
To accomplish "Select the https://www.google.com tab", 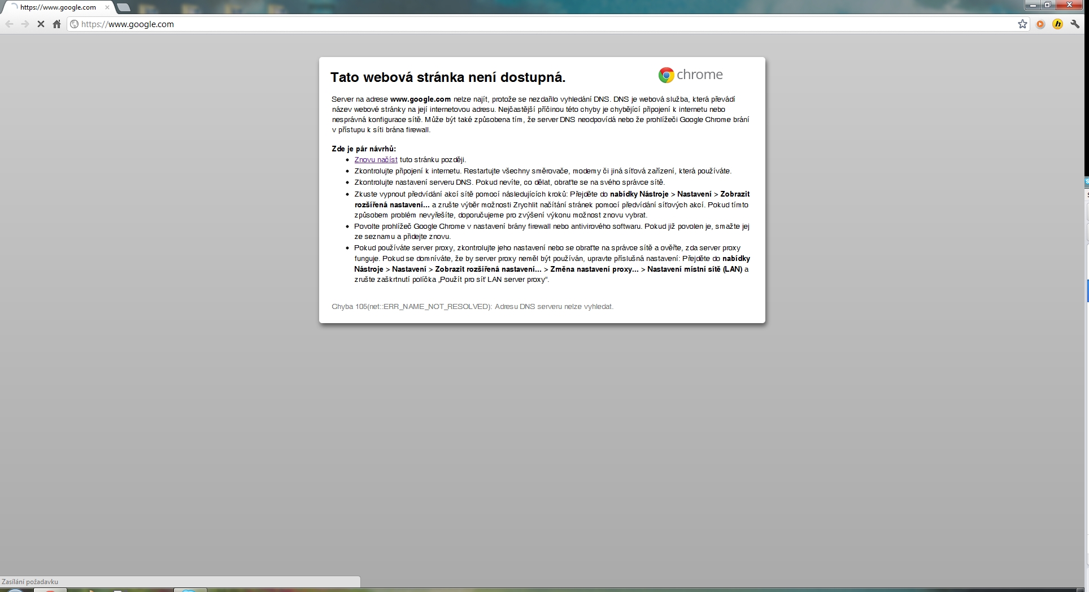I will pos(58,7).
